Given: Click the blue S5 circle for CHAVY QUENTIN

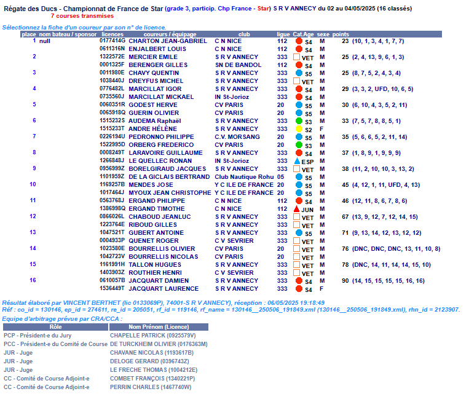Looking at the screenshot, I should [x=299, y=73].
